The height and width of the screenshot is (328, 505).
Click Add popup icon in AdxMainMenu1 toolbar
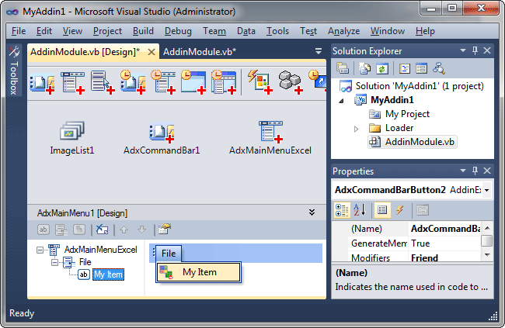pyautogui.click(x=61, y=230)
